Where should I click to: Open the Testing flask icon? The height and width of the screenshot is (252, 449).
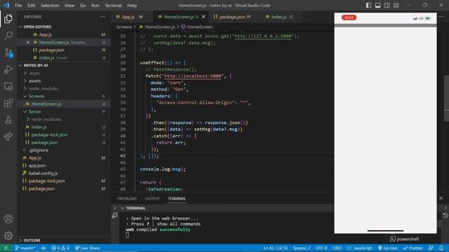[x=8, y=120]
